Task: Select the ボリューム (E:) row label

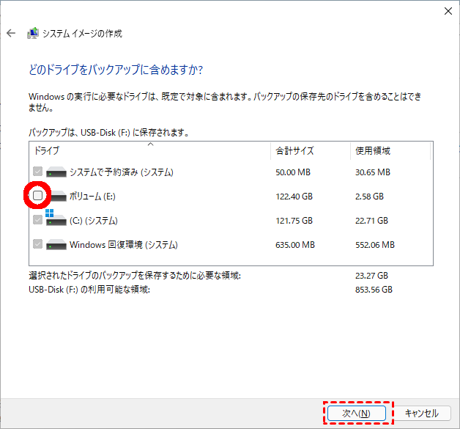Action: pyautogui.click(x=93, y=197)
